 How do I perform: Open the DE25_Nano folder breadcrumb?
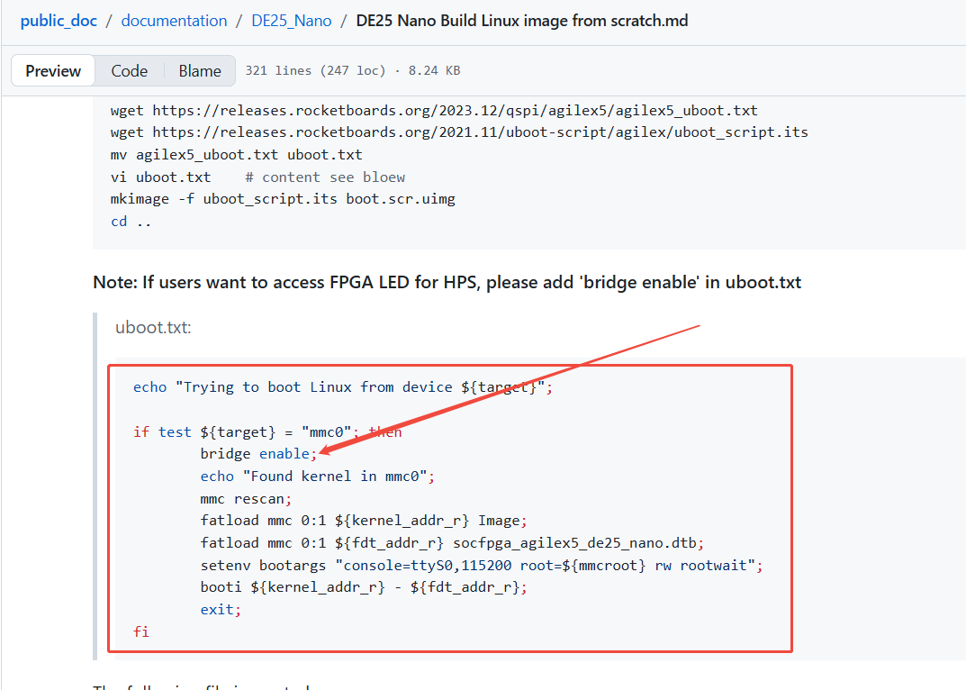click(x=292, y=21)
